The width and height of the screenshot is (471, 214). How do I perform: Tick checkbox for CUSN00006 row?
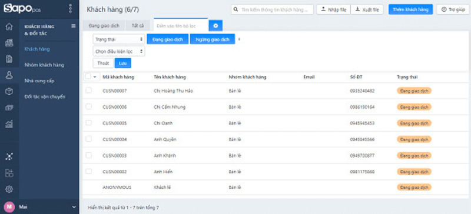[x=89, y=106]
